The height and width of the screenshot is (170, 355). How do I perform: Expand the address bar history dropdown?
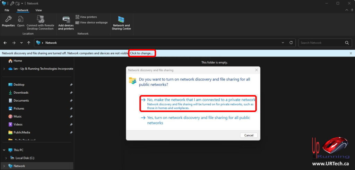point(283,43)
